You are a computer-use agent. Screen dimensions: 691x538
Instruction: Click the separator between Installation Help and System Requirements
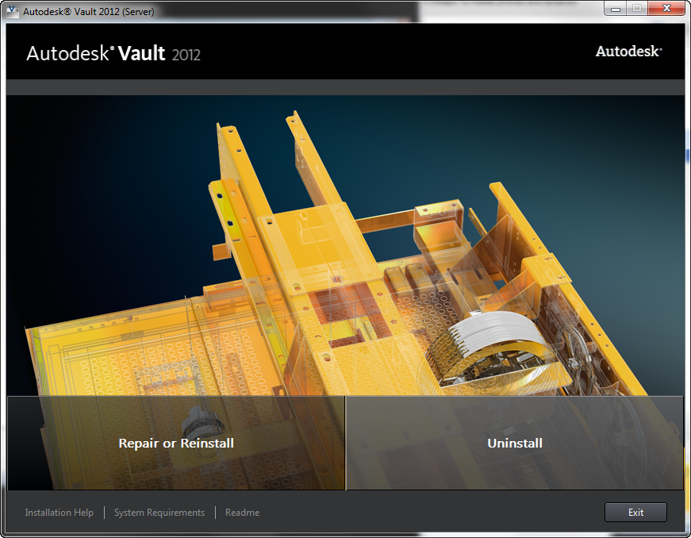click(x=103, y=512)
